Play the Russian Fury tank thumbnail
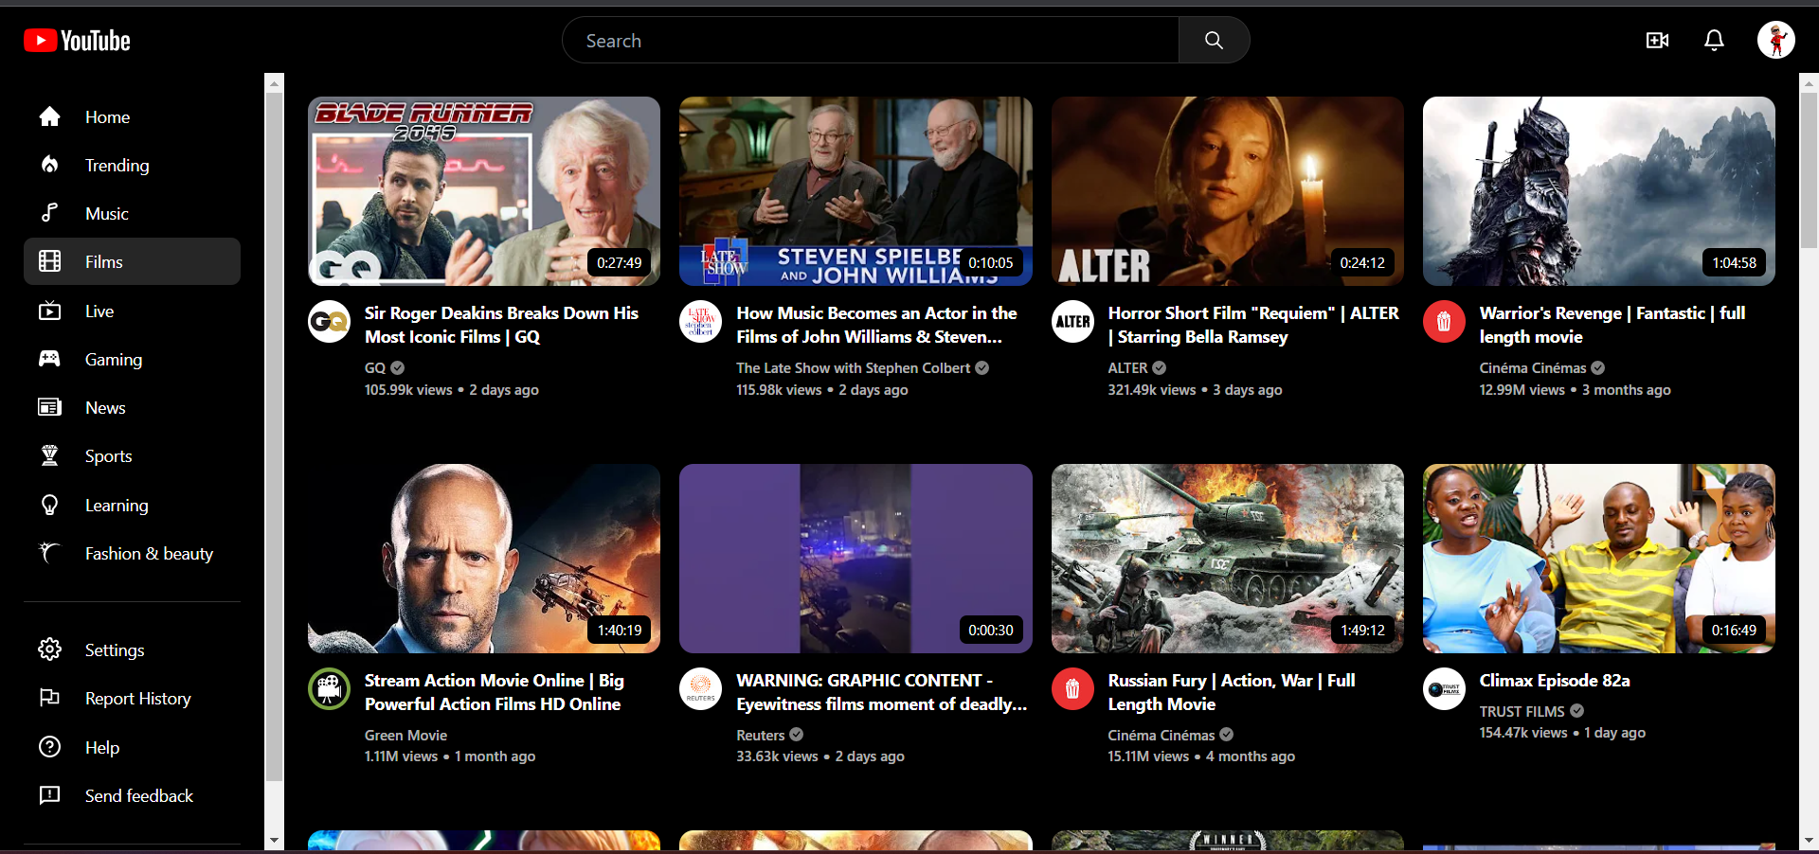 (x=1228, y=559)
